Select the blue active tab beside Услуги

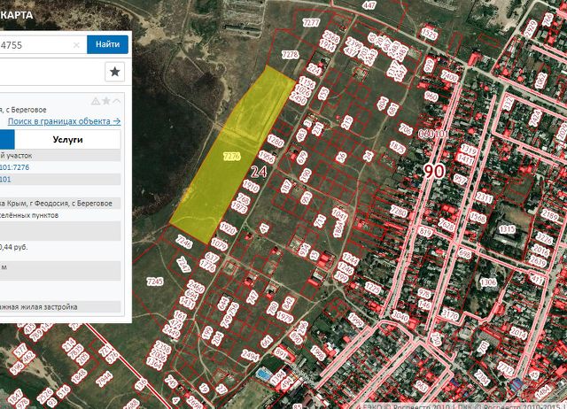pos(7,140)
